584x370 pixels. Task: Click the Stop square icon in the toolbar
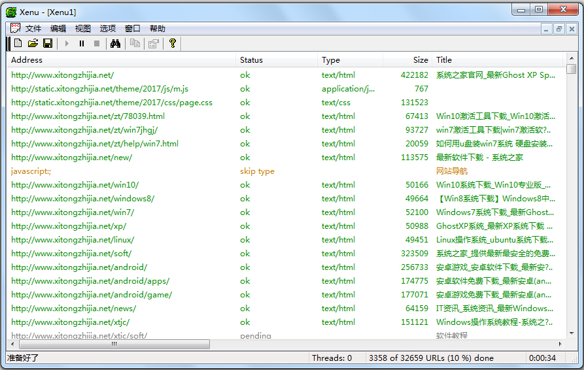coord(97,43)
